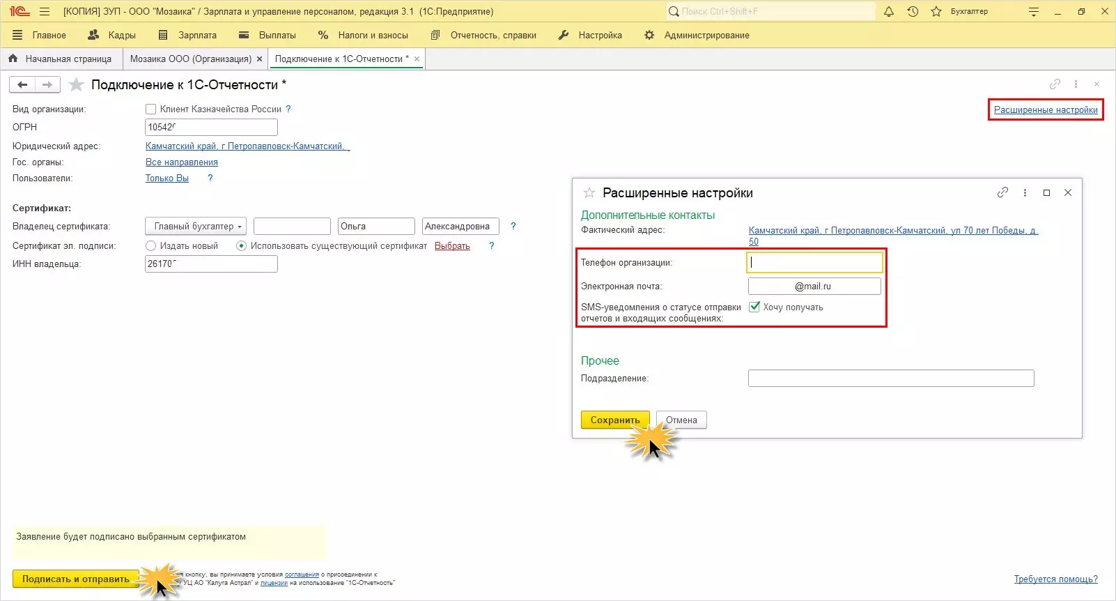Open the Расширенные настройки dialog three-dot menu
The height and width of the screenshot is (601, 1116).
pyautogui.click(x=1025, y=192)
